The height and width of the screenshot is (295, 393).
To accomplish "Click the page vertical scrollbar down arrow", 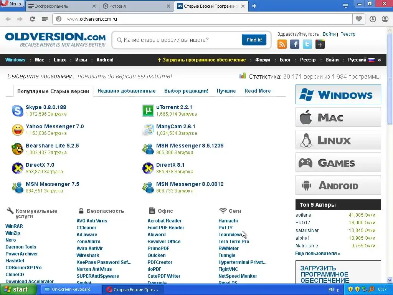I will coord(390,280).
